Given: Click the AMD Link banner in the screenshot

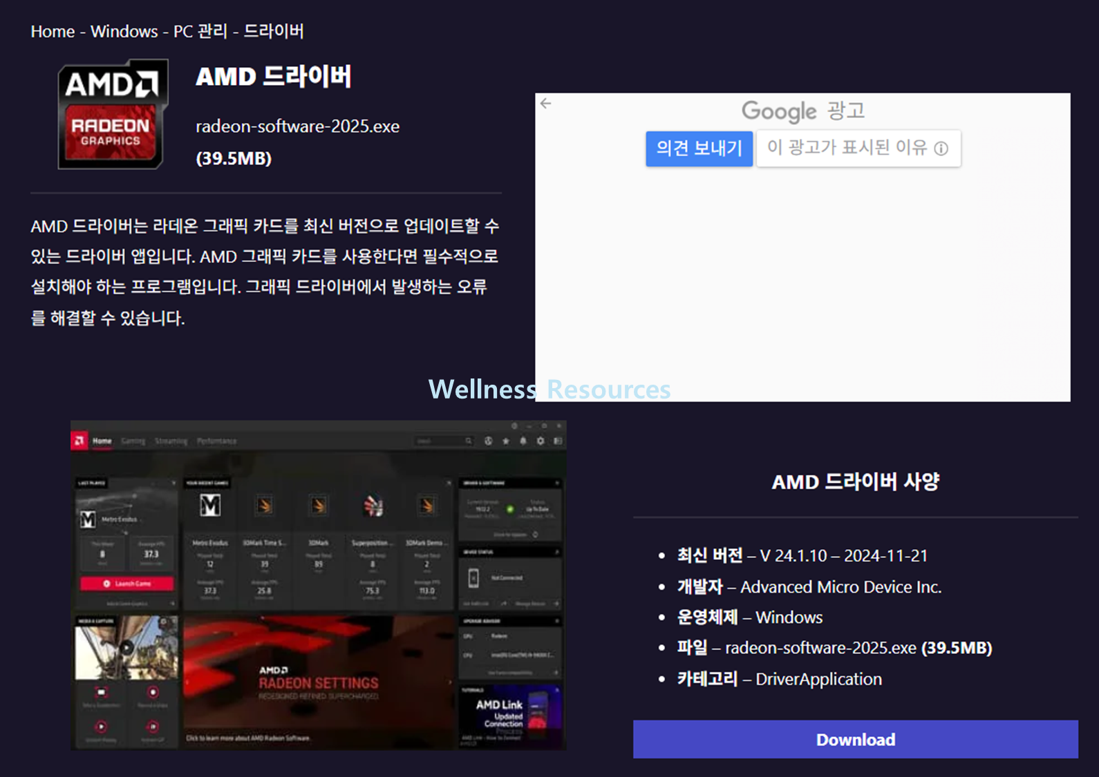Looking at the screenshot, I should pyautogui.click(x=510, y=715).
